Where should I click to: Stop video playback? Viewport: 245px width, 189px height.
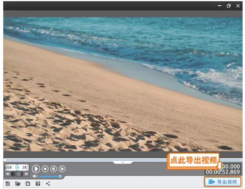coord(45,168)
